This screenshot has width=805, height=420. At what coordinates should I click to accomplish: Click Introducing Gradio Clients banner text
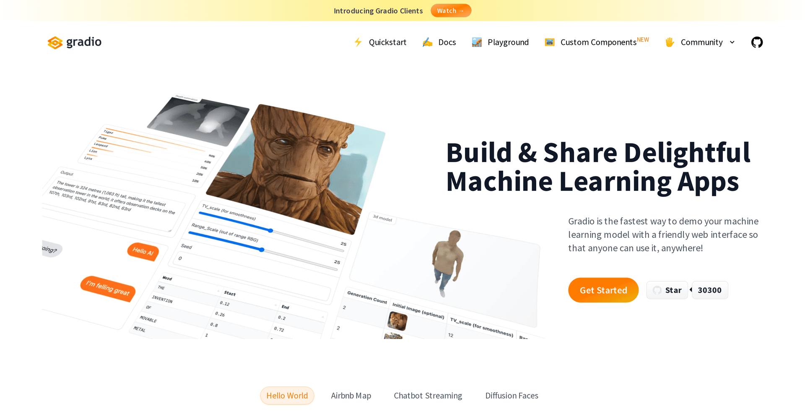click(378, 11)
